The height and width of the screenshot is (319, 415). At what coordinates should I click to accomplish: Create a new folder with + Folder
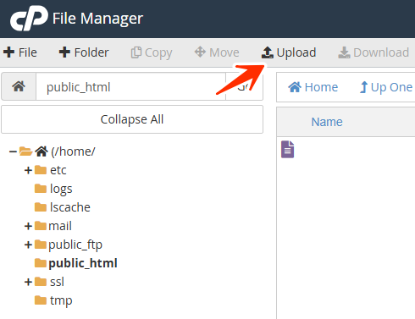(x=84, y=52)
